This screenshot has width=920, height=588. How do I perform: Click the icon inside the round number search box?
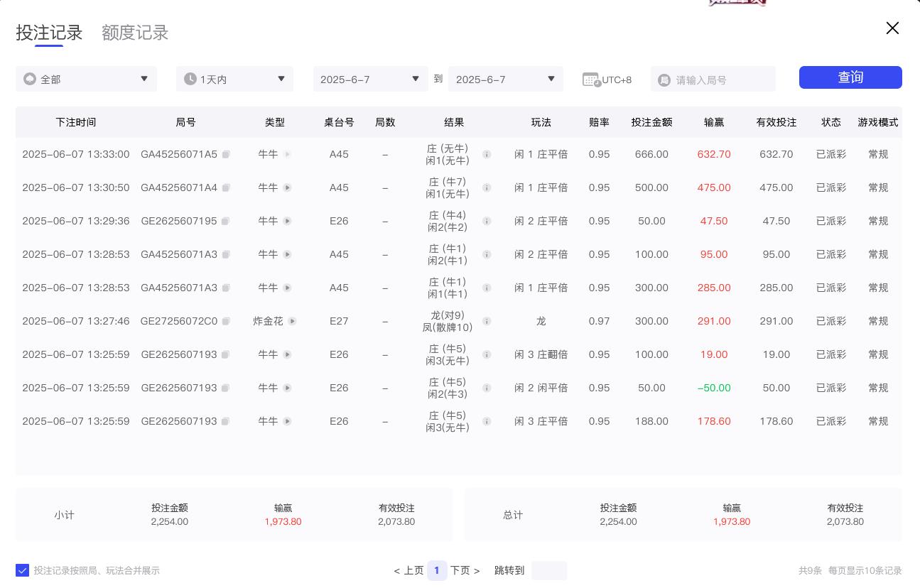[664, 80]
